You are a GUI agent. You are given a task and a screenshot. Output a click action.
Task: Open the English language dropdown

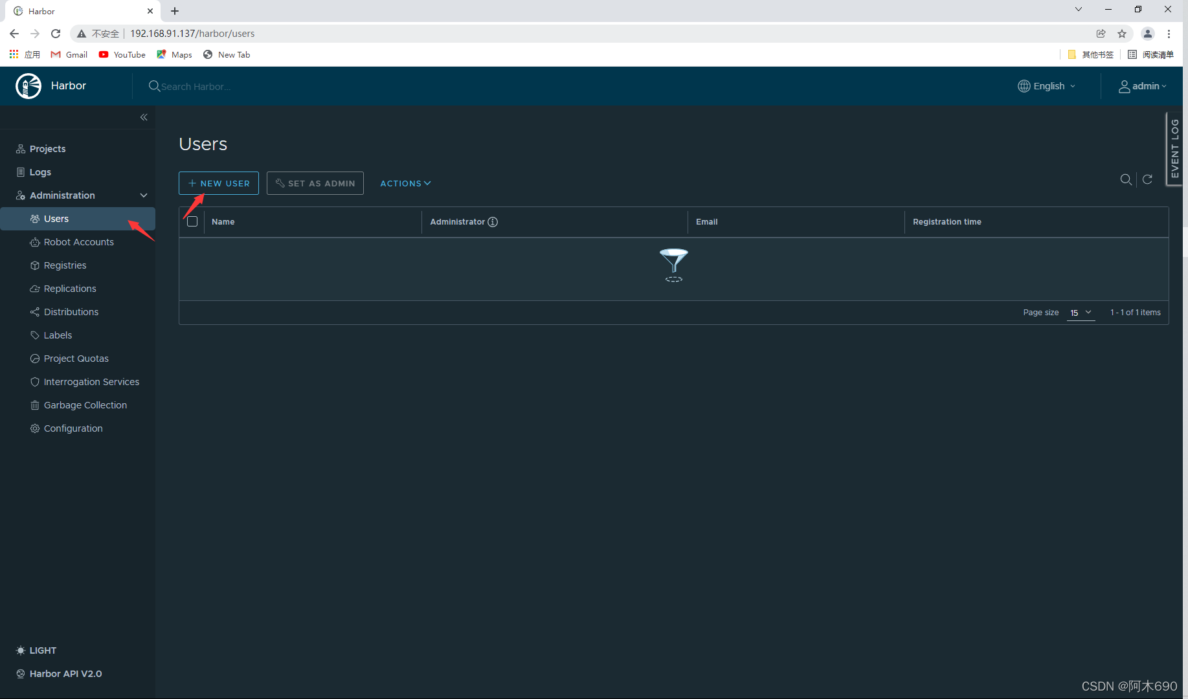pos(1047,86)
